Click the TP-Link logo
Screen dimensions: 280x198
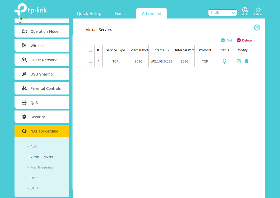[x=31, y=10]
